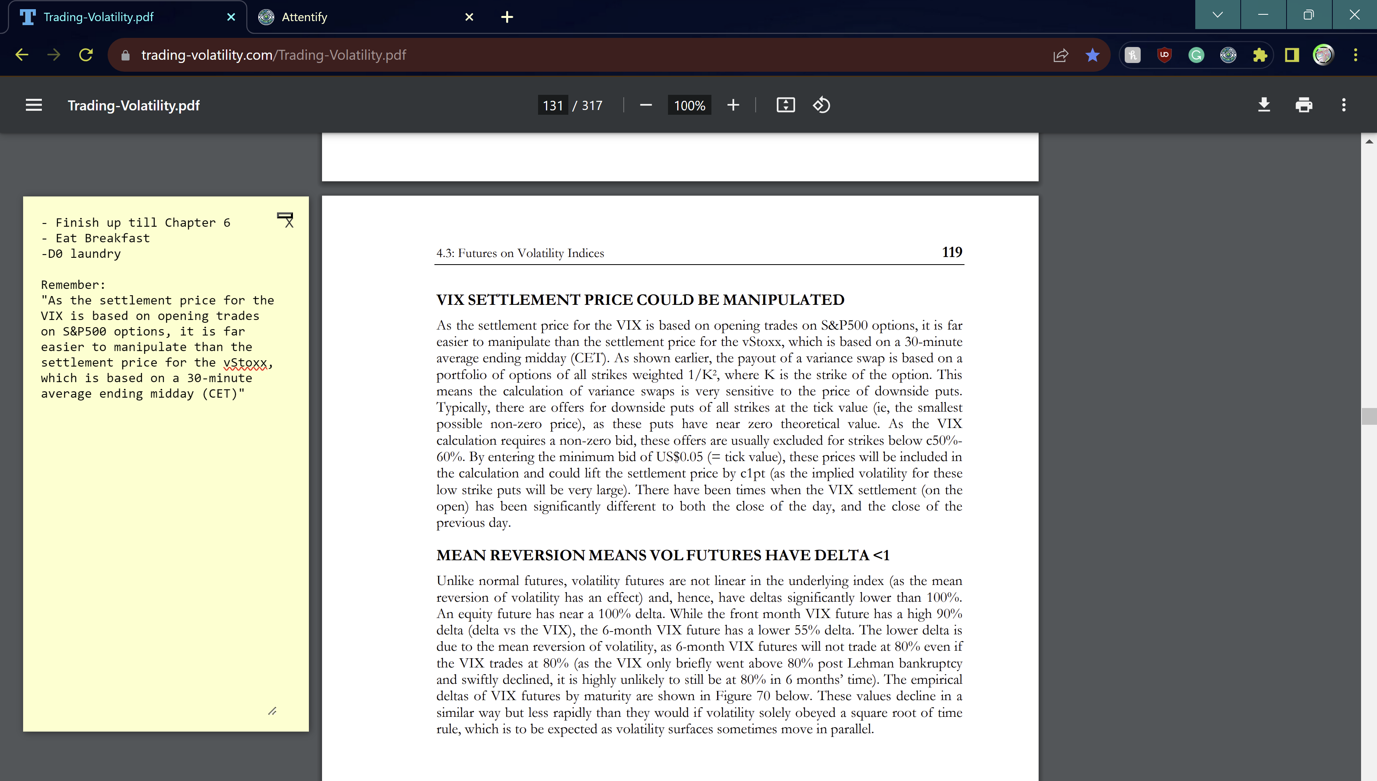The height and width of the screenshot is (781, 1377).
Task: Open the PDF sidebar menu
Action: [34, 105]
